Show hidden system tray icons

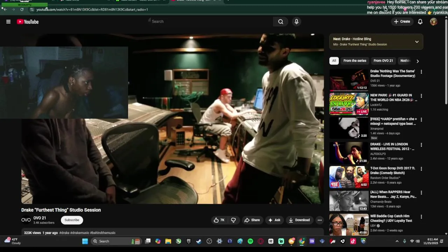[x=397, y=241]
